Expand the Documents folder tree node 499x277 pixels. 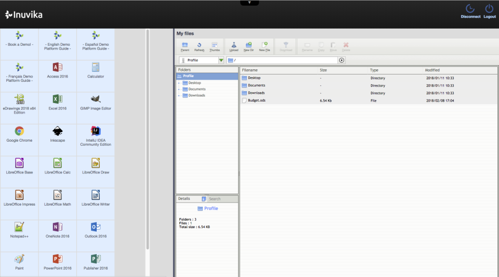click(179, 89)
